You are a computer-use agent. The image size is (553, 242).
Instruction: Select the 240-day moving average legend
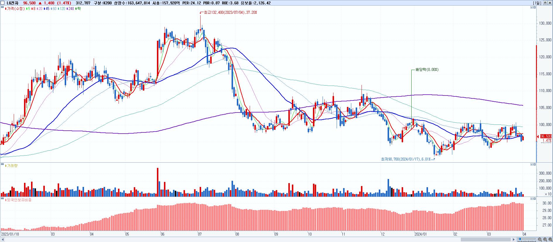[x=71, y=9]
